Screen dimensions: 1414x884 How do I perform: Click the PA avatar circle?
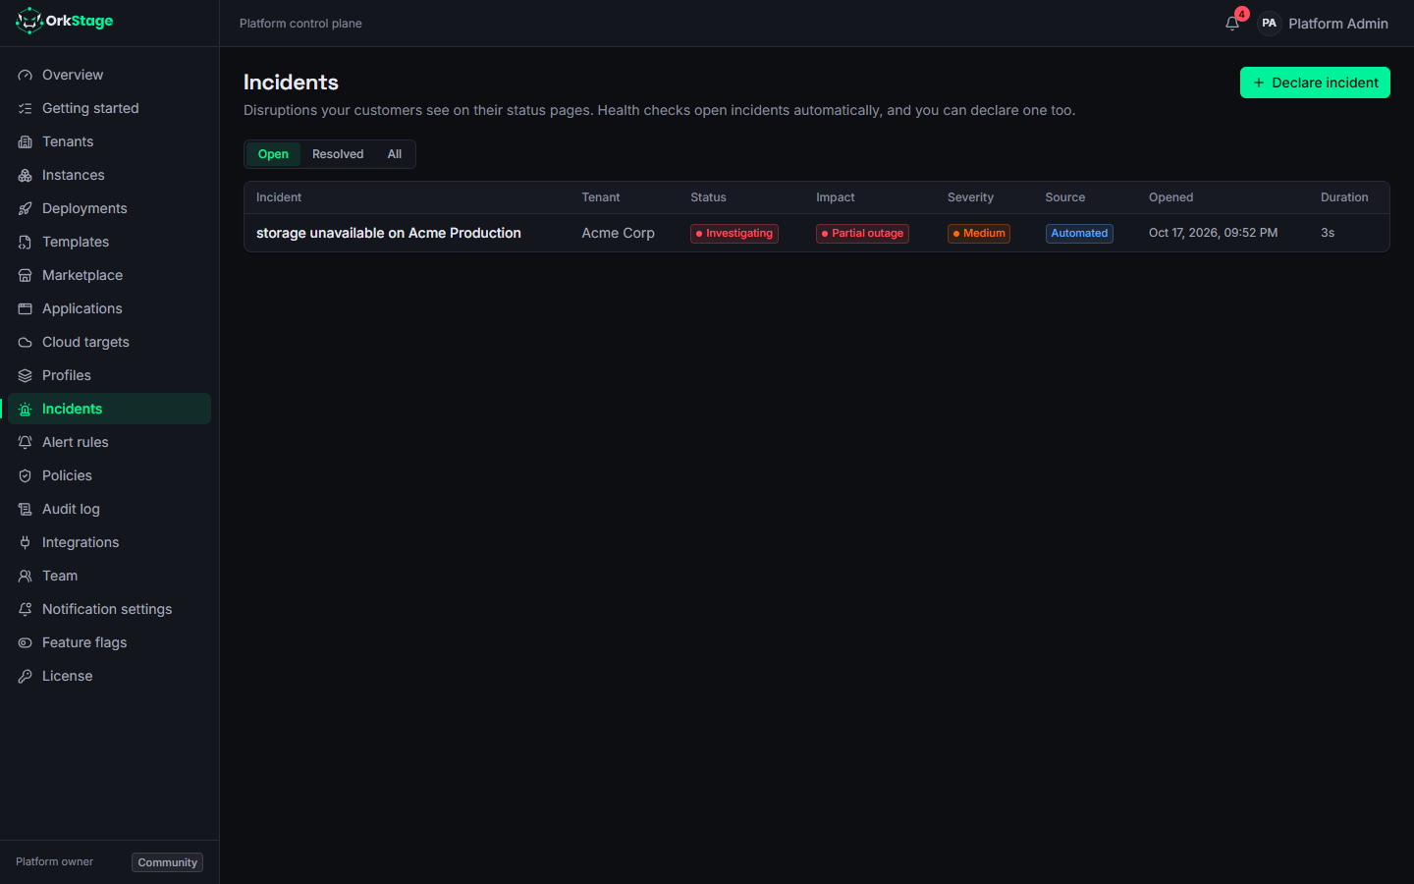(x=1270, y=24)
